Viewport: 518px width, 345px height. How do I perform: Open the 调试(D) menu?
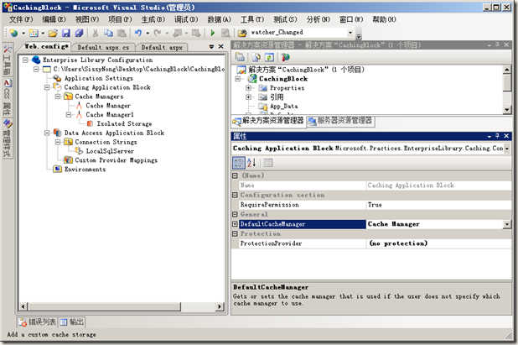(186, 19)
